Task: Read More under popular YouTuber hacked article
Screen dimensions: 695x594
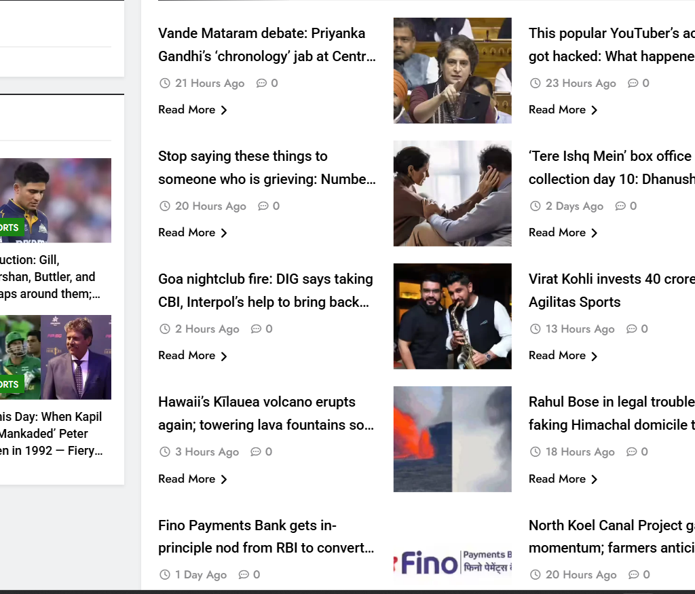Action: coord(563,110)
